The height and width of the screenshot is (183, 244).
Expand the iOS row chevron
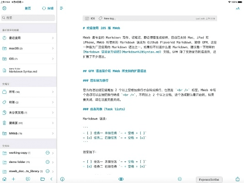[53, 59]
